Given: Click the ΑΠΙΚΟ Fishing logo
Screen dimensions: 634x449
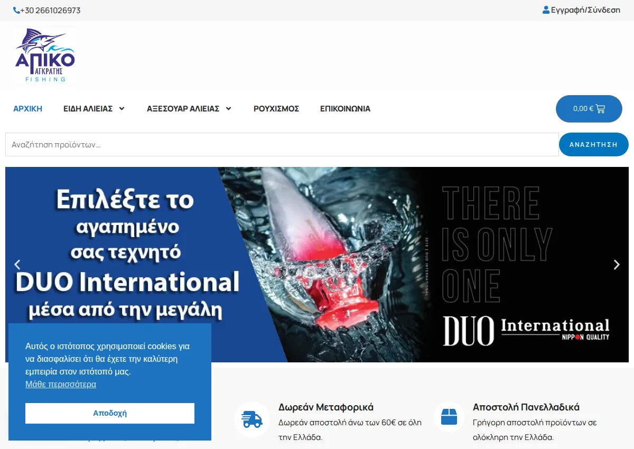Looking at the screenshot, I should coord(45,56).
